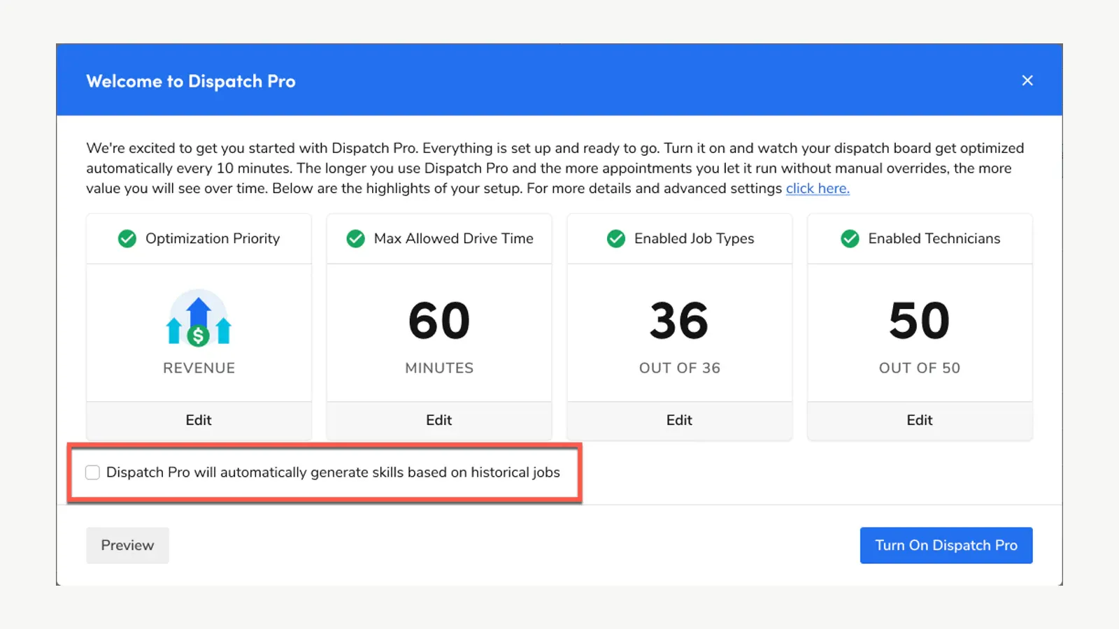Select the 'Max Allowed Drive Time' title
This screenshot has width=1119, height=629.
click(x=454, y=239)
